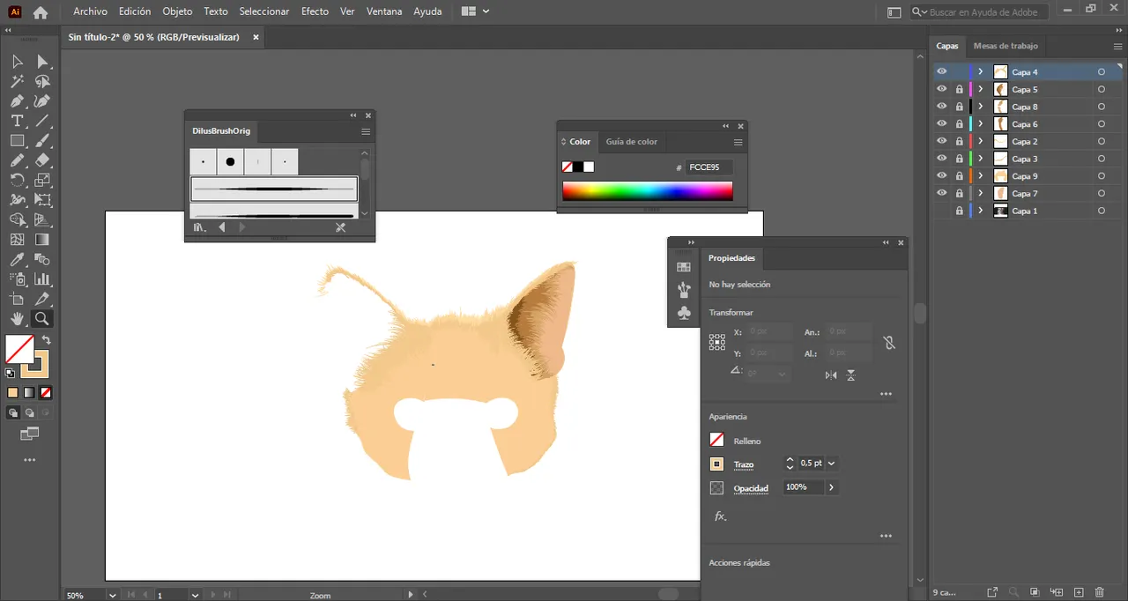The image size is (1128, 601).
Task: Show more Apariencia options
Action: point(887,536)
